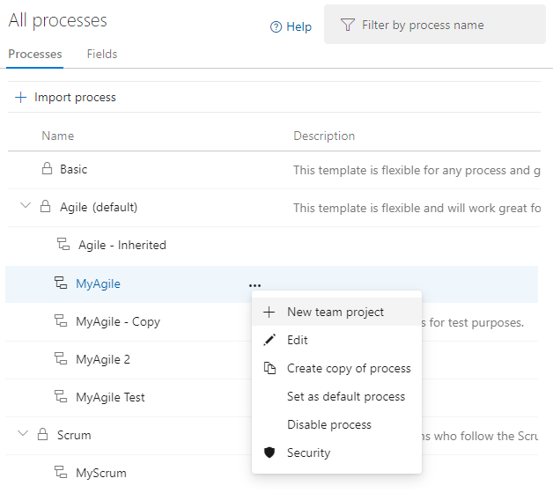The image size is (553, 493).
Task: Switch to the Fields tab
Action: [x=102, y=54]
